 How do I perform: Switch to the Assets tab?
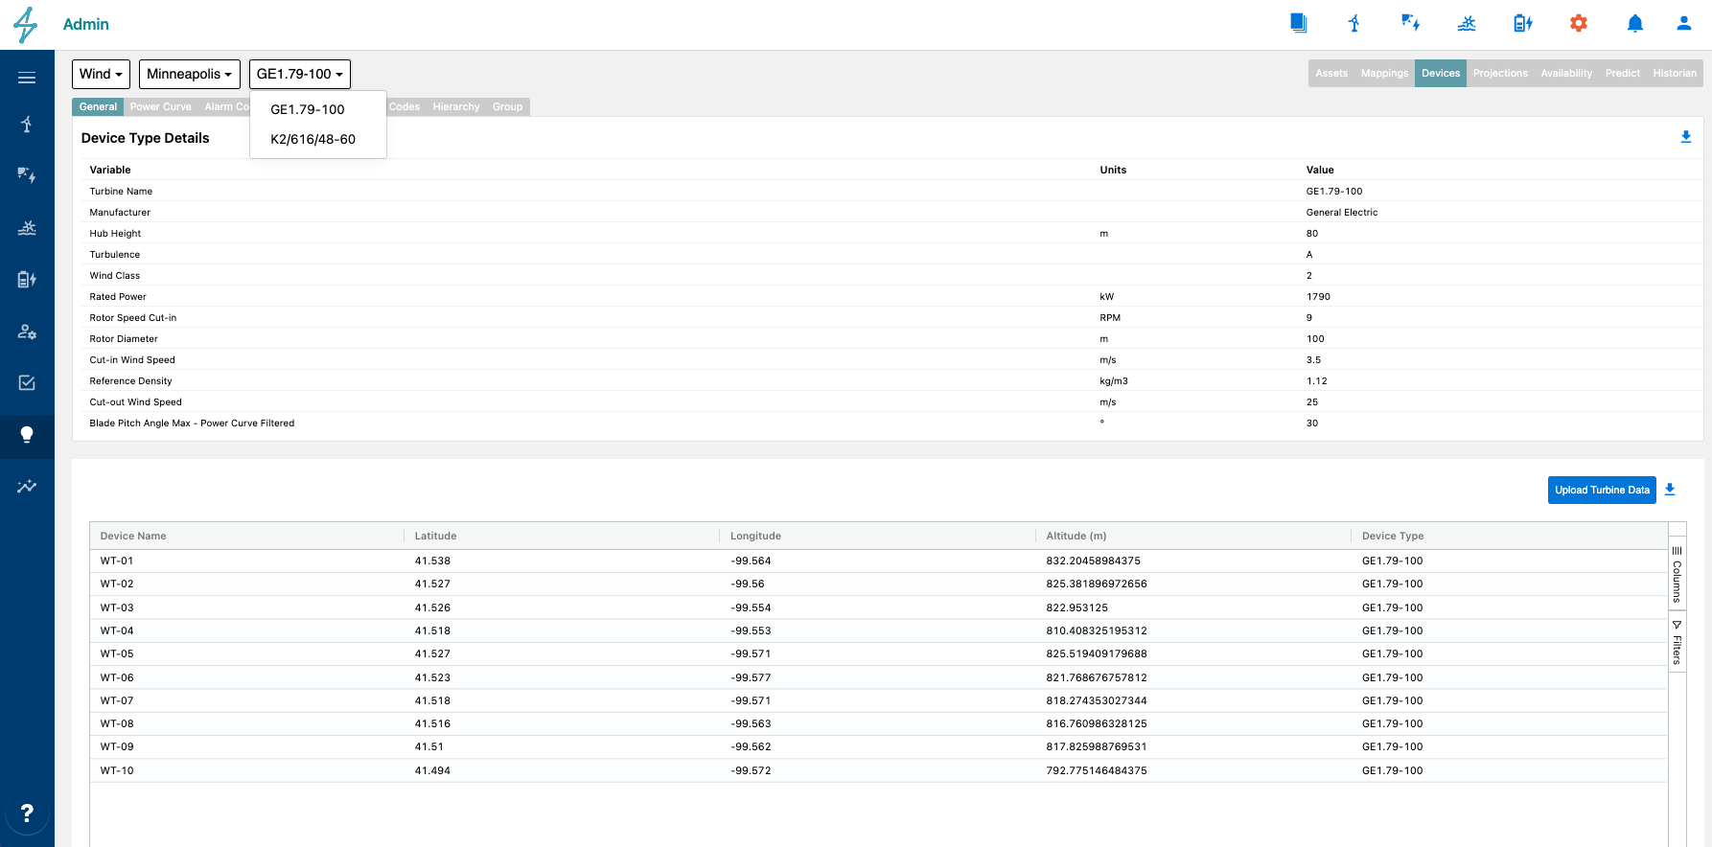(1331, 73)
